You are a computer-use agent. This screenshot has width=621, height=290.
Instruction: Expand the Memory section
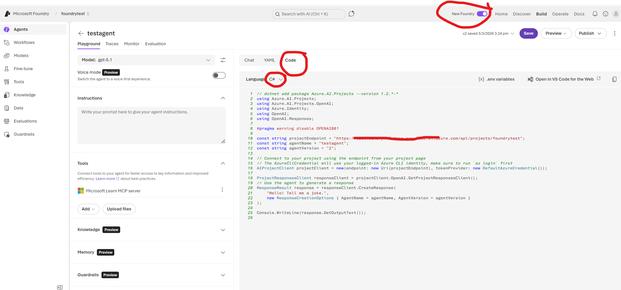pos(223,253)
